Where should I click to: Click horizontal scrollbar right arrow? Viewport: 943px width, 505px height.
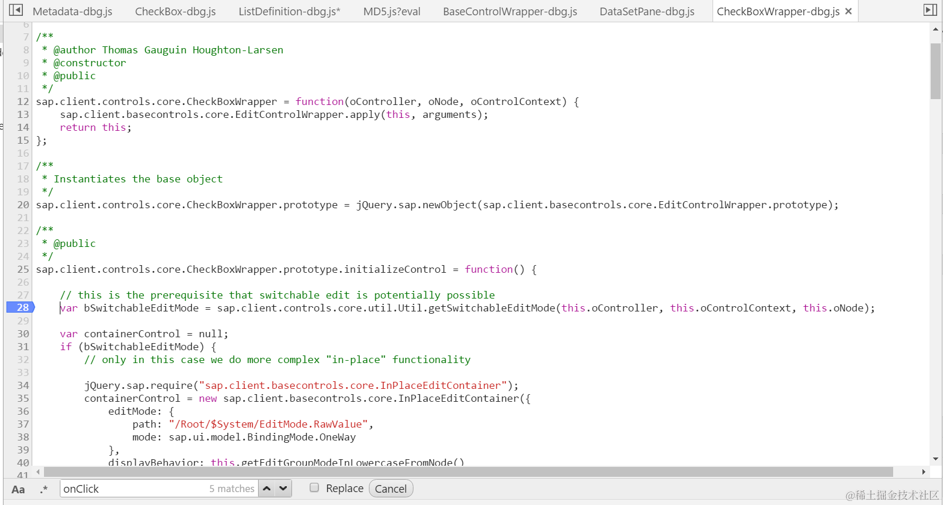(924, 472)
